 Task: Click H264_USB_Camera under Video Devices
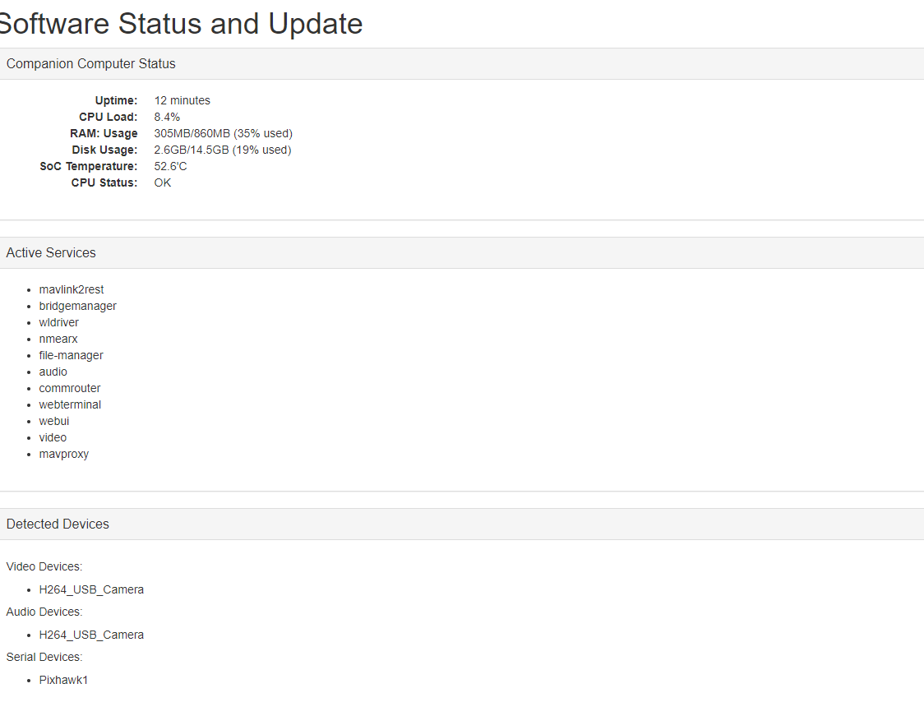pos(91,590)
